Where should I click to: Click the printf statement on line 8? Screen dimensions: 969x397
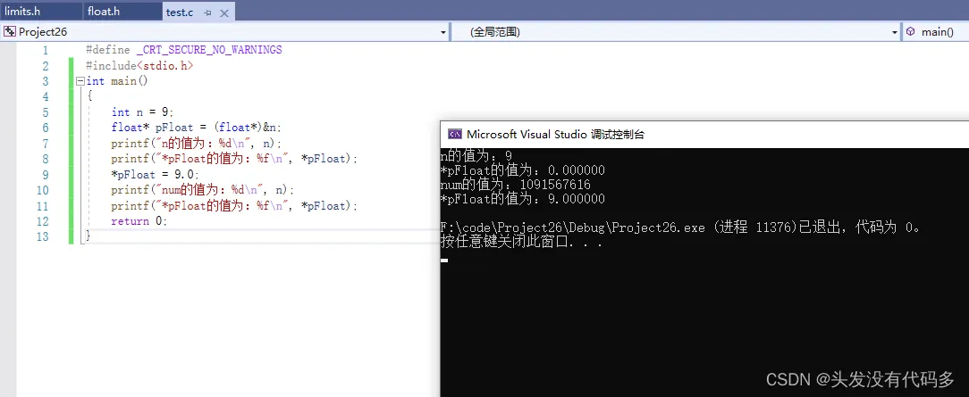(x=234, y=159)
